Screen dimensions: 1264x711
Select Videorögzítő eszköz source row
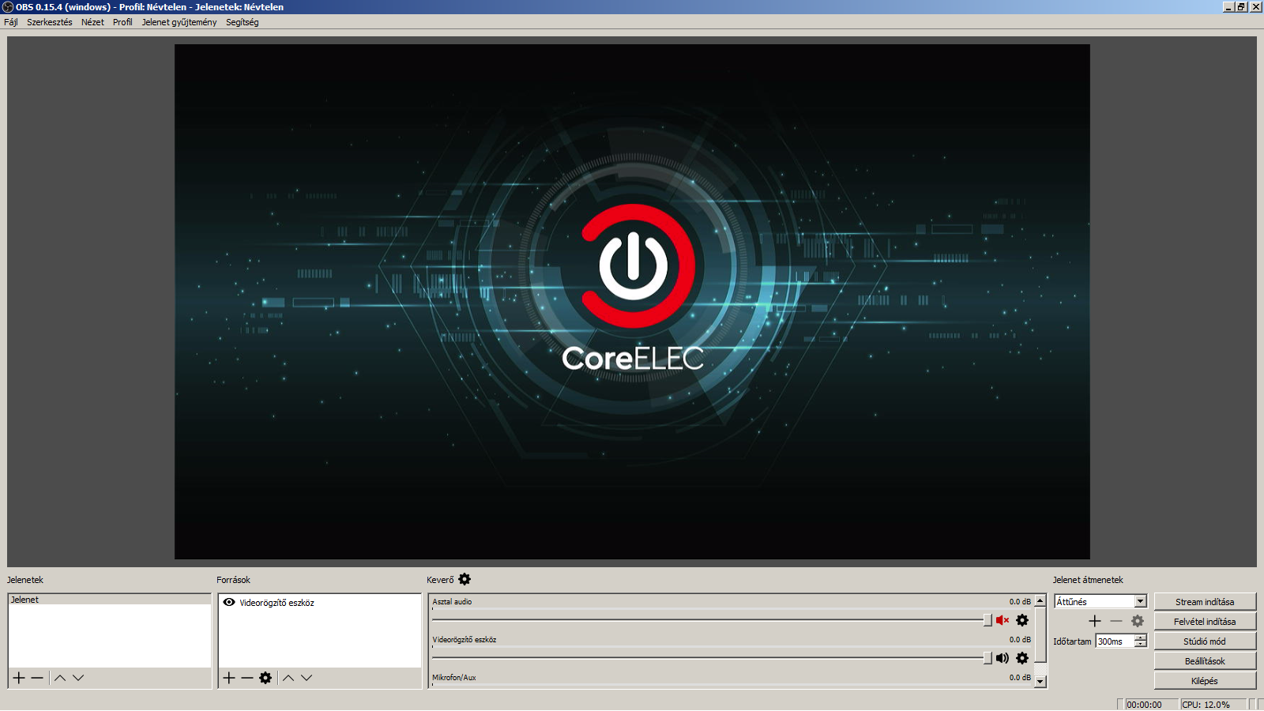coord(319,602)
